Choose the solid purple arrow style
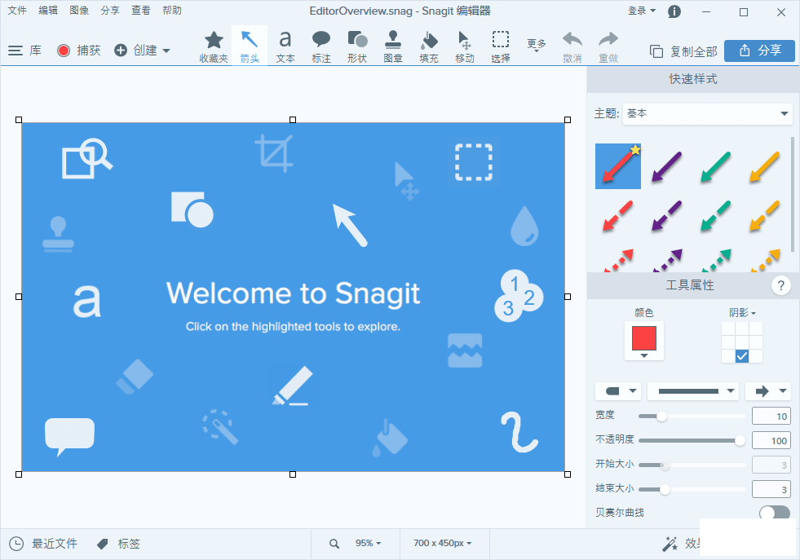This screenshot has width=800, height=560. coord(667,166)
